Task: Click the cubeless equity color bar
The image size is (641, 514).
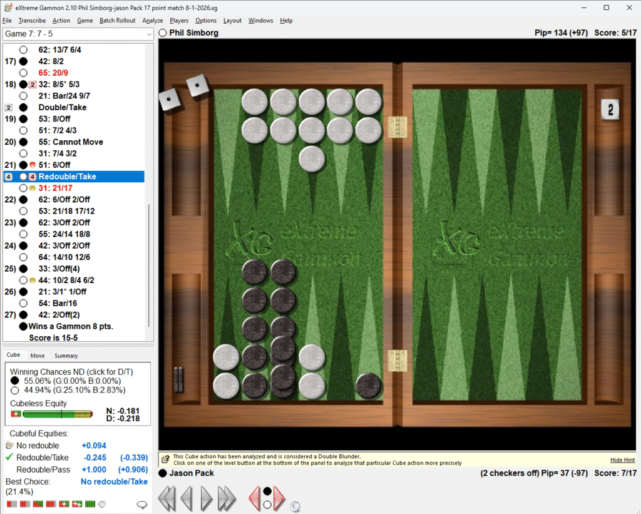Action: [x=57, y=414]
